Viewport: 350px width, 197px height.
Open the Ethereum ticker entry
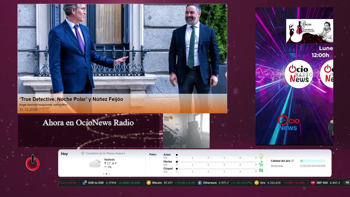tap(224, 182)
